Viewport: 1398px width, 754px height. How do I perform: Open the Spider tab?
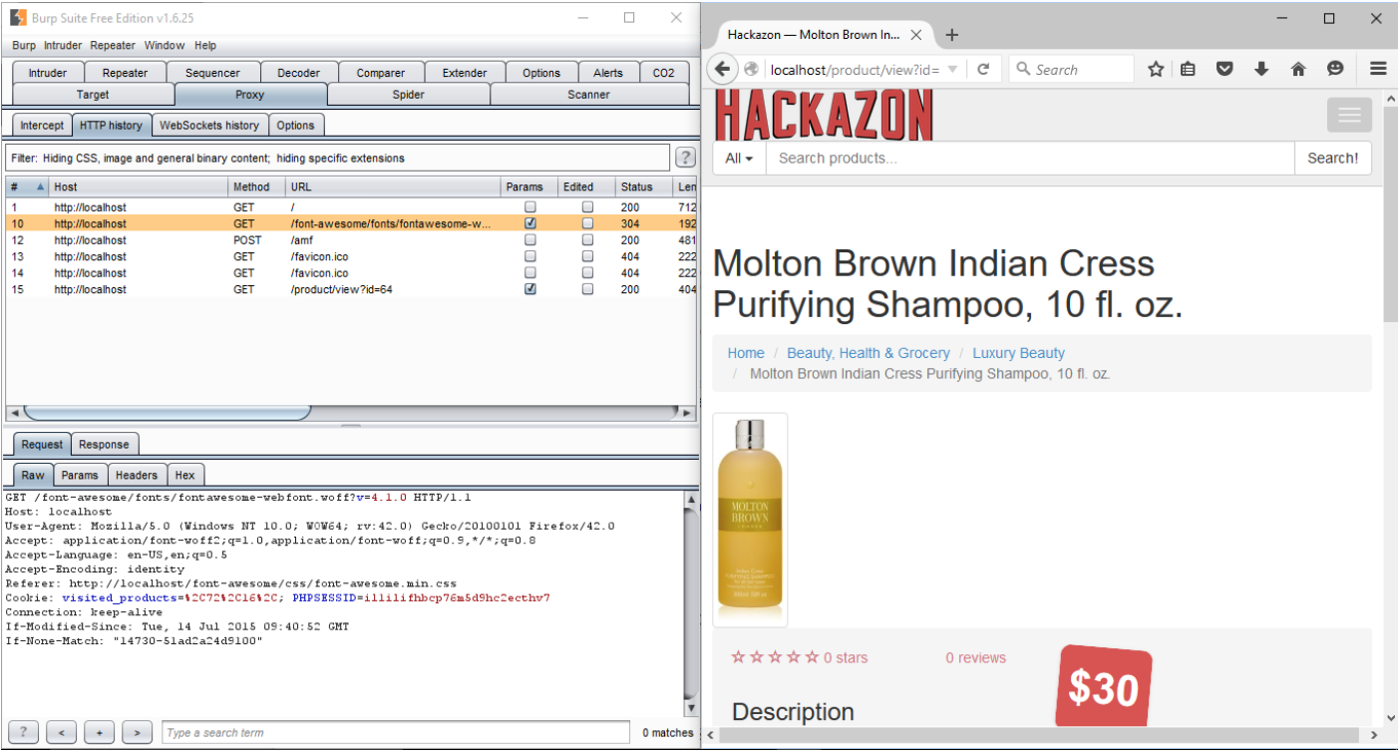(408, 95)
